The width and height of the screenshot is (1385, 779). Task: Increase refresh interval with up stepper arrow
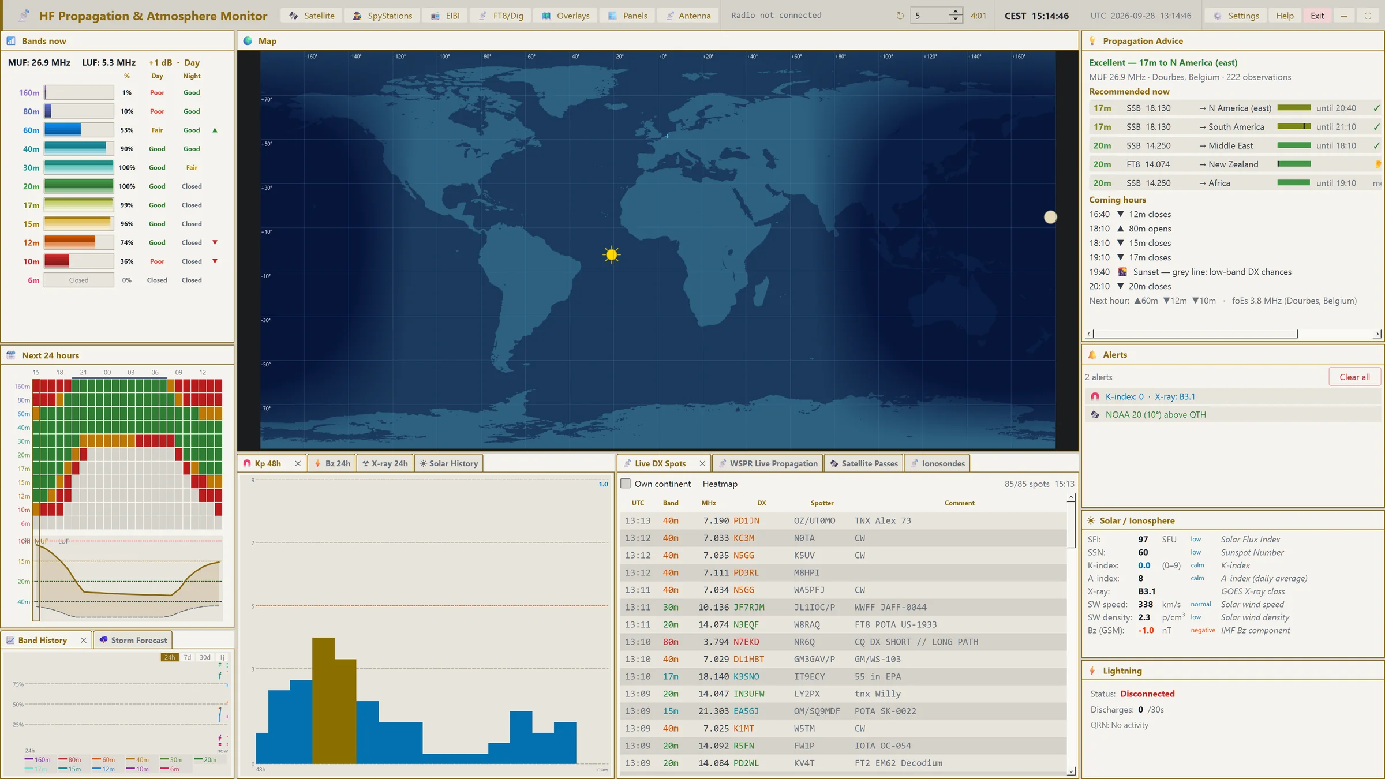pyautogui.click(x=956, y=12)
